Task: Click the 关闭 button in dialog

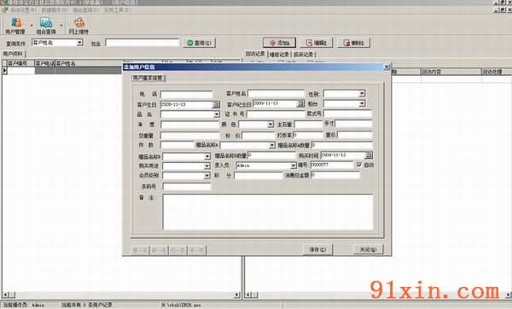Action: 368,249
